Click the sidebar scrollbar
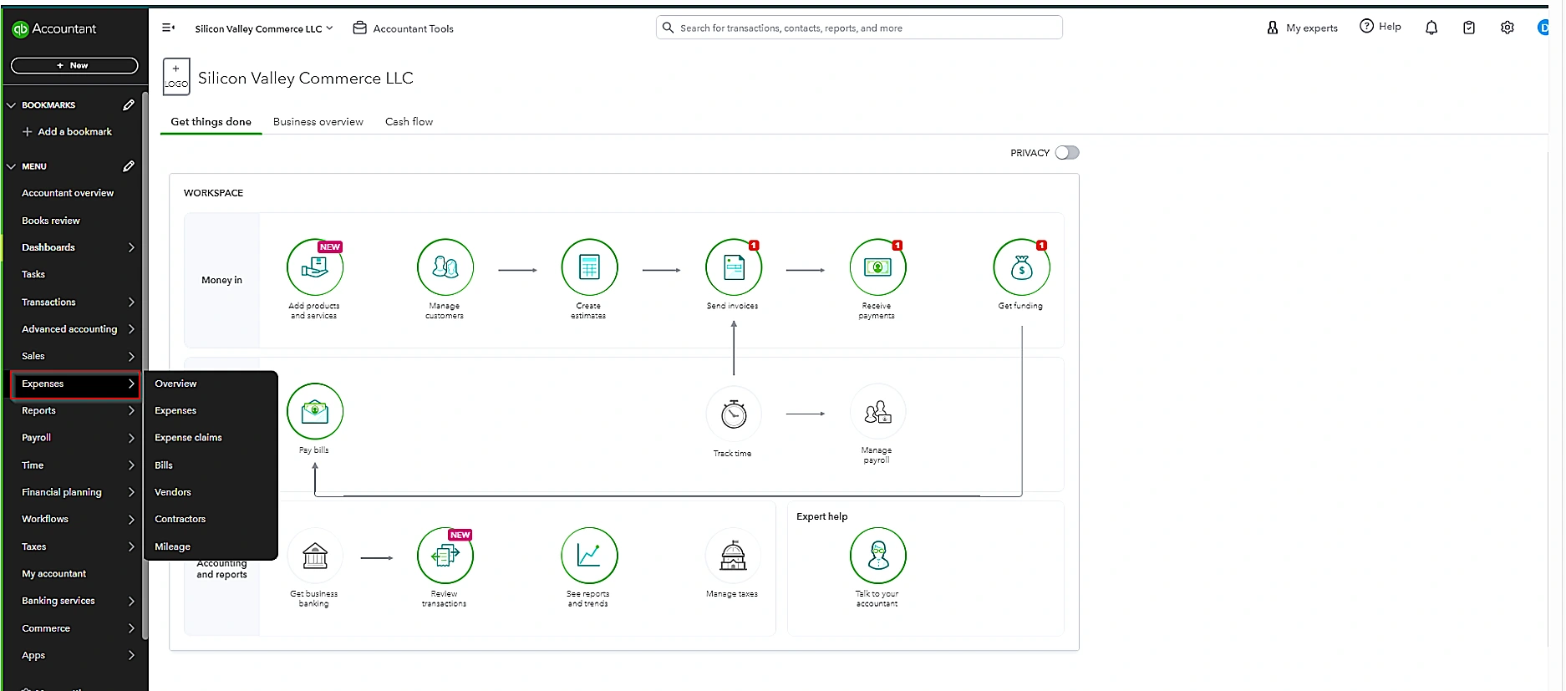 [145, 366]
